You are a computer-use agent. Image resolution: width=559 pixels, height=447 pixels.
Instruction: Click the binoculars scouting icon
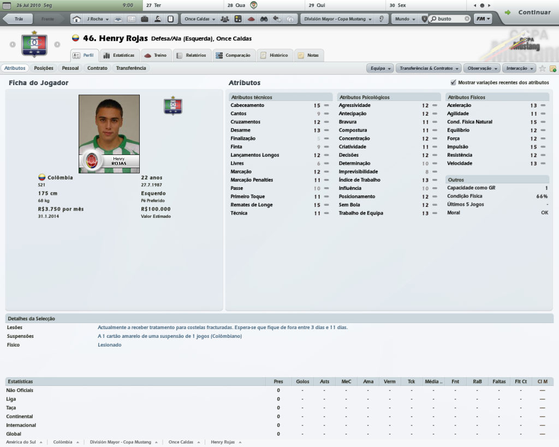coord(264,19)
